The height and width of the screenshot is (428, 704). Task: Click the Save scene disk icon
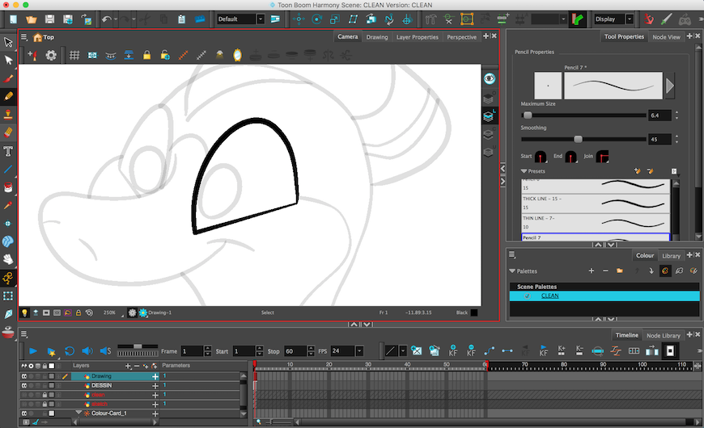49,19
